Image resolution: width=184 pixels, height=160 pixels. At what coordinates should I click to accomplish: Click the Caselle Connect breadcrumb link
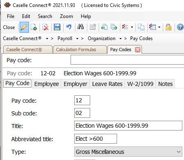pos(22,38)
